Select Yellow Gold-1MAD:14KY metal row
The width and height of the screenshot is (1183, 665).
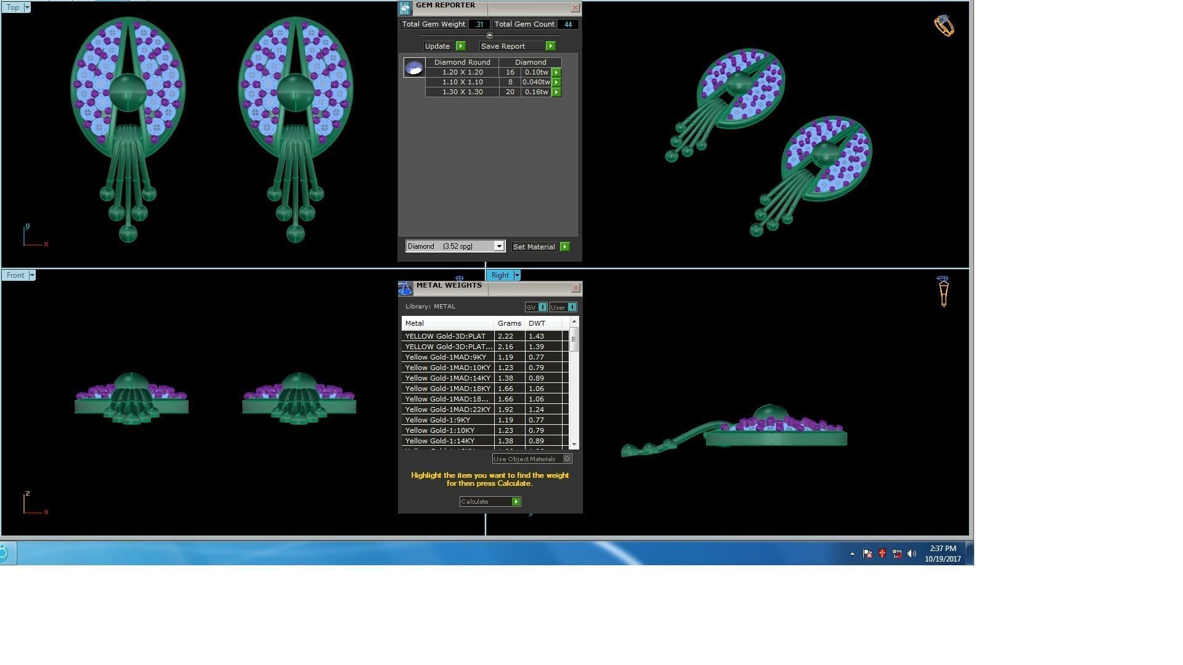[448, 378]
